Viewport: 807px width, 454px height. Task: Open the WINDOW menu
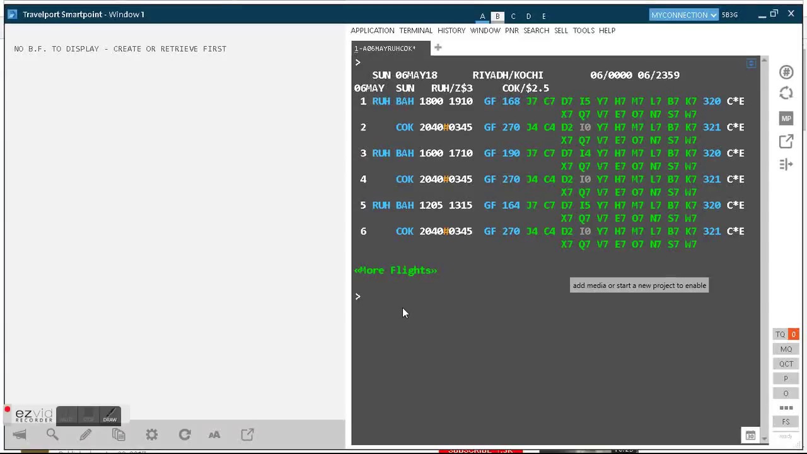pos(485,30)
